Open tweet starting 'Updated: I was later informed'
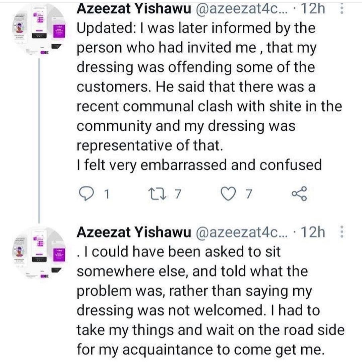Screen dimensions: 362x362 pyautogui.click(x=209, y=97)
